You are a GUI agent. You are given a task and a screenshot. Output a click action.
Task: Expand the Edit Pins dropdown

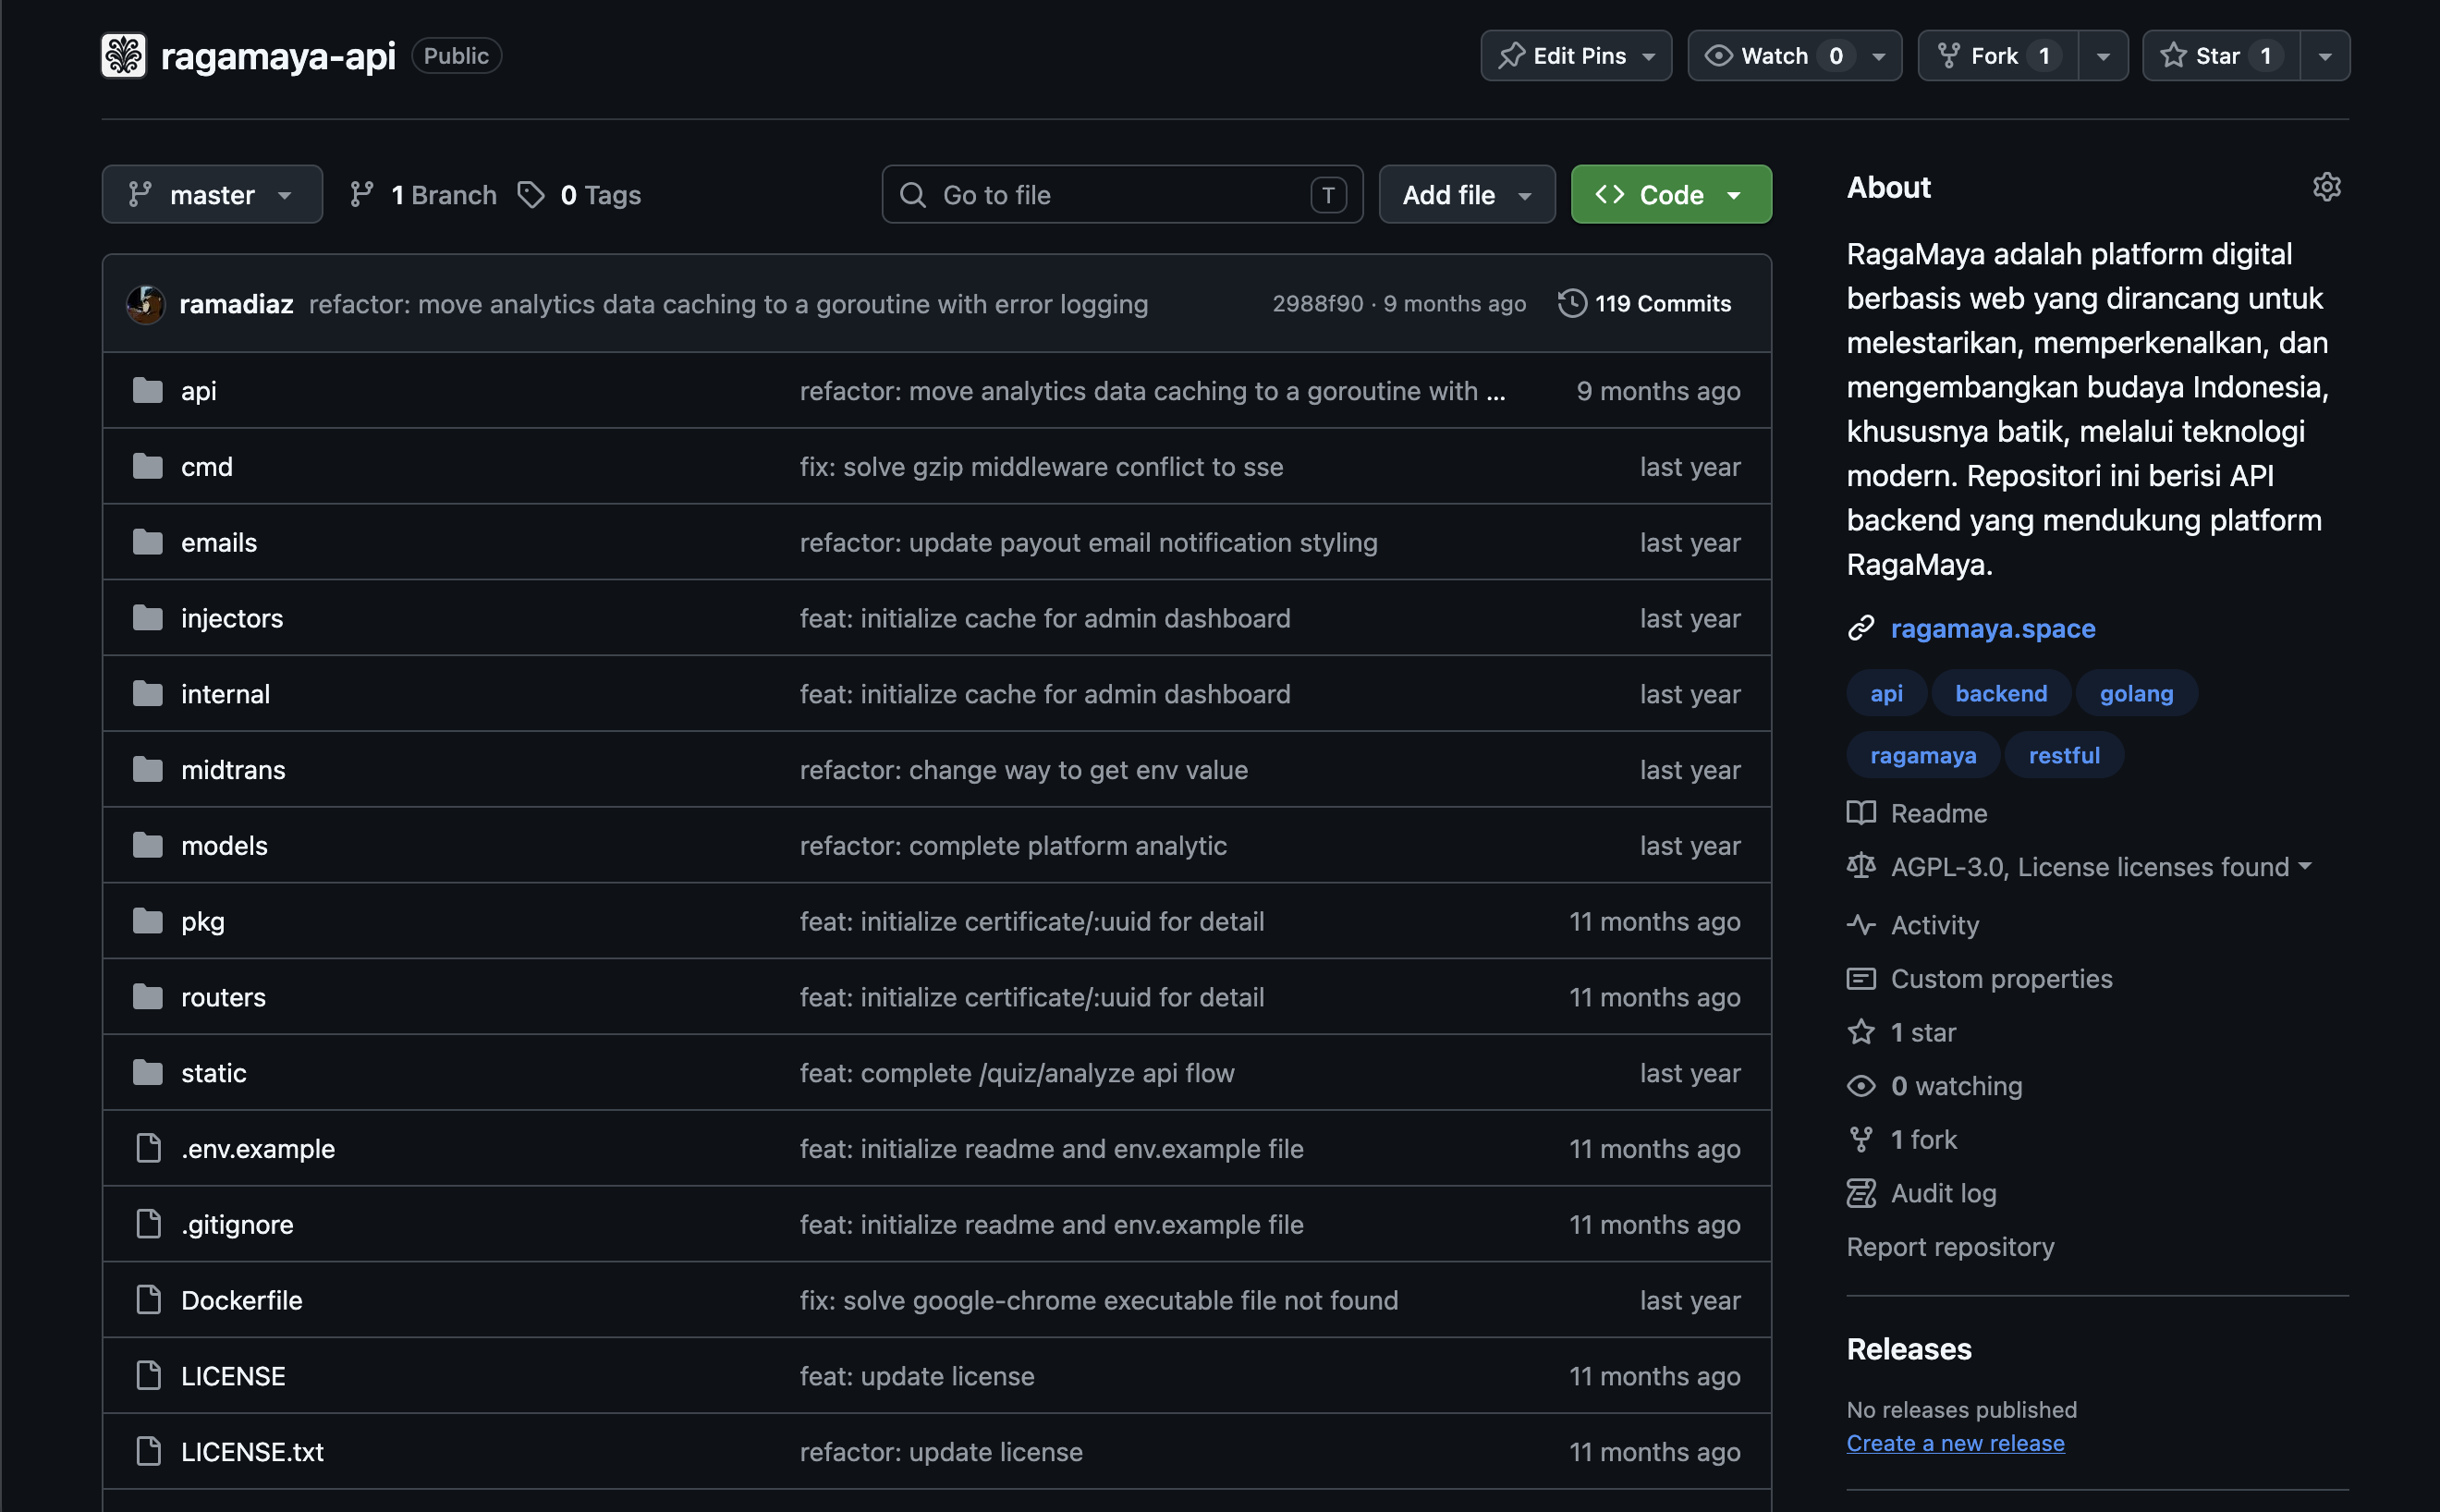(x=1576, y=55)
